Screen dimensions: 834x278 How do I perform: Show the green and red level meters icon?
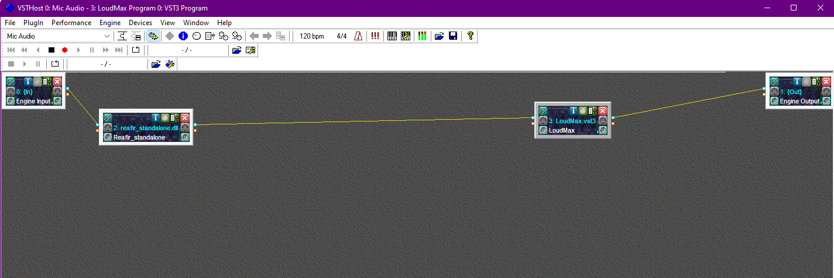[x=422, y=36]
